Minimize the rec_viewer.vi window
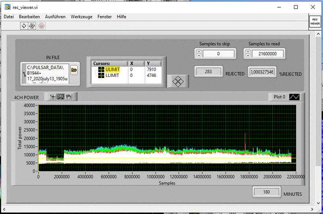Screen dimensions: 323x214 [279, 7]
